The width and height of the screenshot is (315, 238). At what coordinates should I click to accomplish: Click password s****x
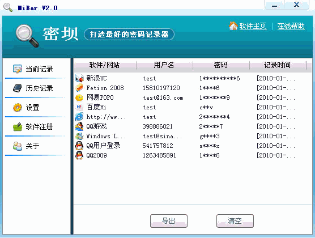point(209,146)
